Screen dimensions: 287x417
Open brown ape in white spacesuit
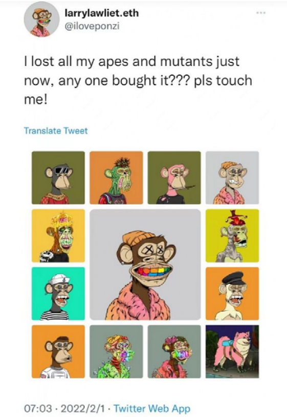58,352
